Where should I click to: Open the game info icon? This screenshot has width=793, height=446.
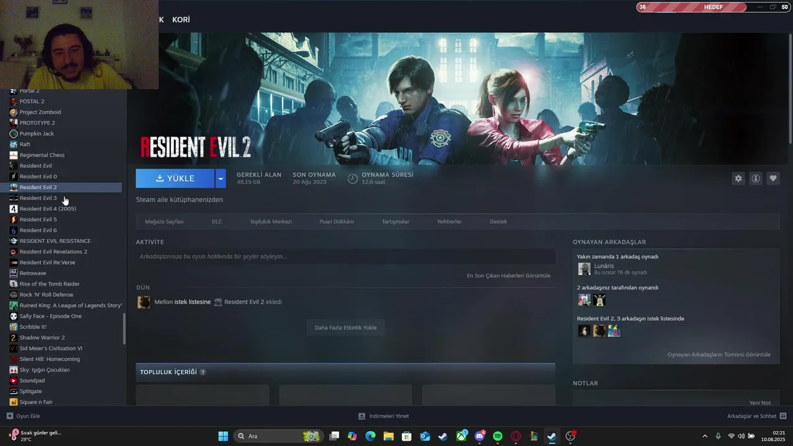pos(756,178)
